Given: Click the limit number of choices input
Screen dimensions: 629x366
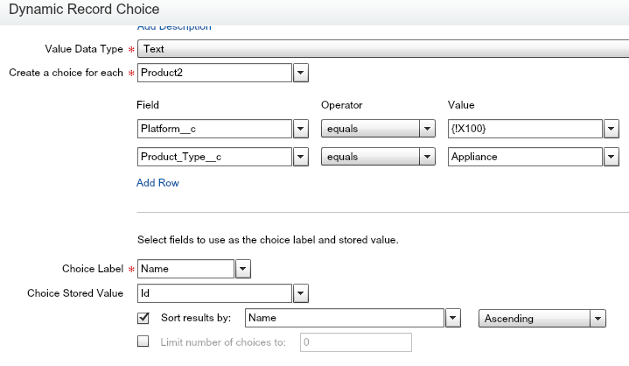Looking at the screenshot, I should click(355, 342).
